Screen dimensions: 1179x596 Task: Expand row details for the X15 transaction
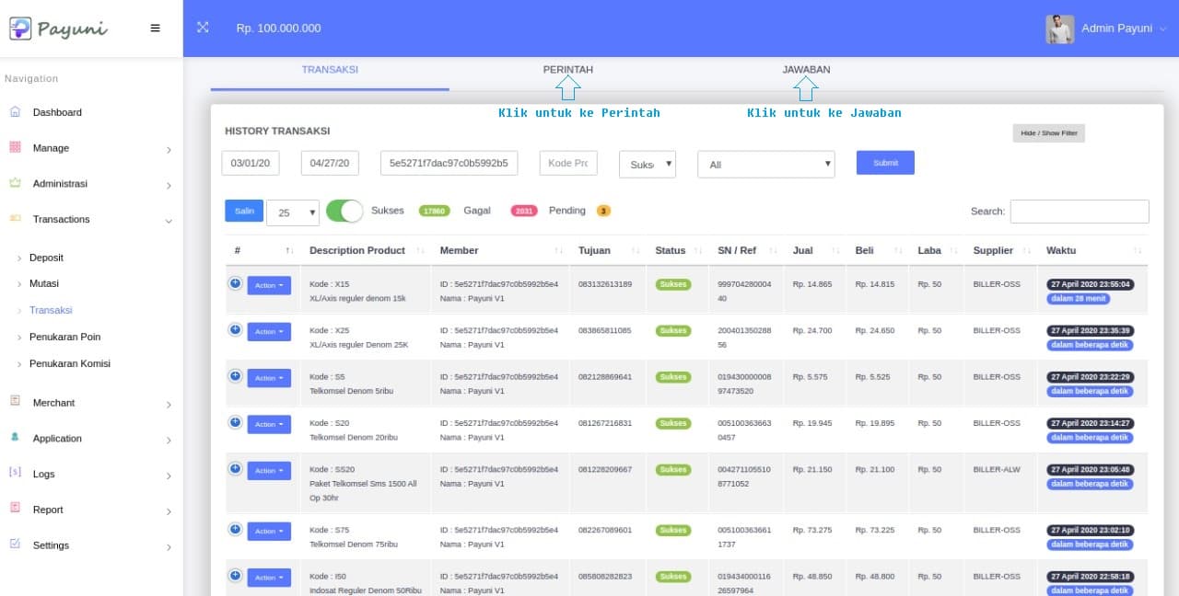click(x=235, y=283)
